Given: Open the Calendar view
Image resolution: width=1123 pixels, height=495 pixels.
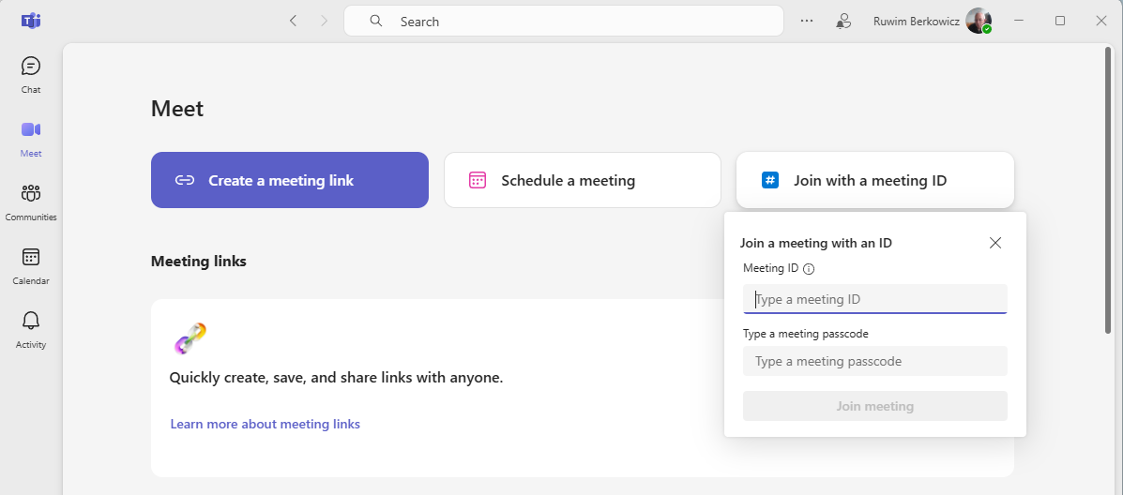Looking at the screenshot, I should pyautogui.click(x=31, y=264).
